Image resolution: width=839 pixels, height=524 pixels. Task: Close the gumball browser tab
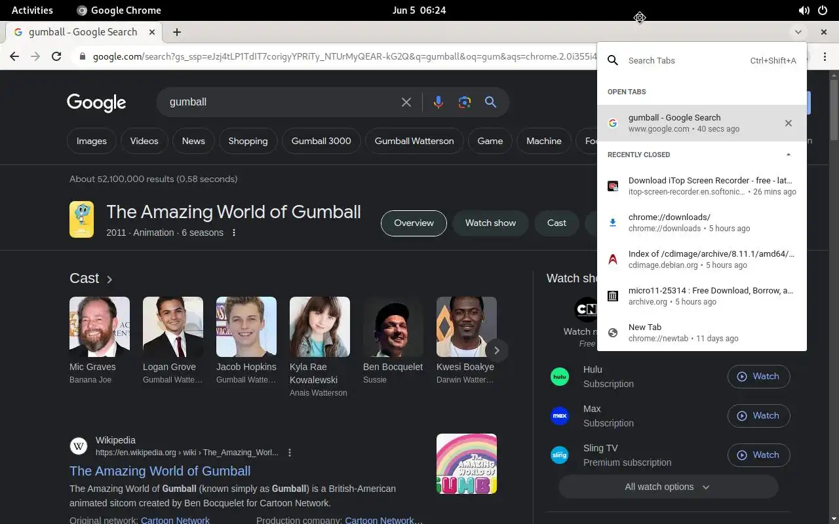(x=153, y=31)
